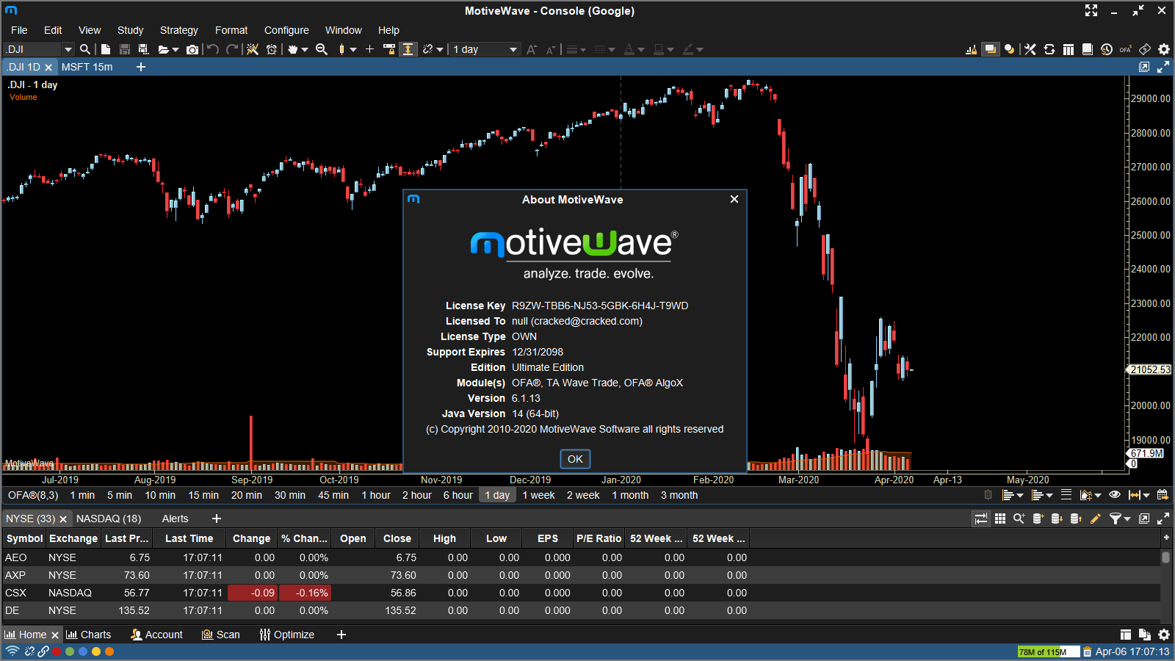Click the green workspace color dot

70,651
